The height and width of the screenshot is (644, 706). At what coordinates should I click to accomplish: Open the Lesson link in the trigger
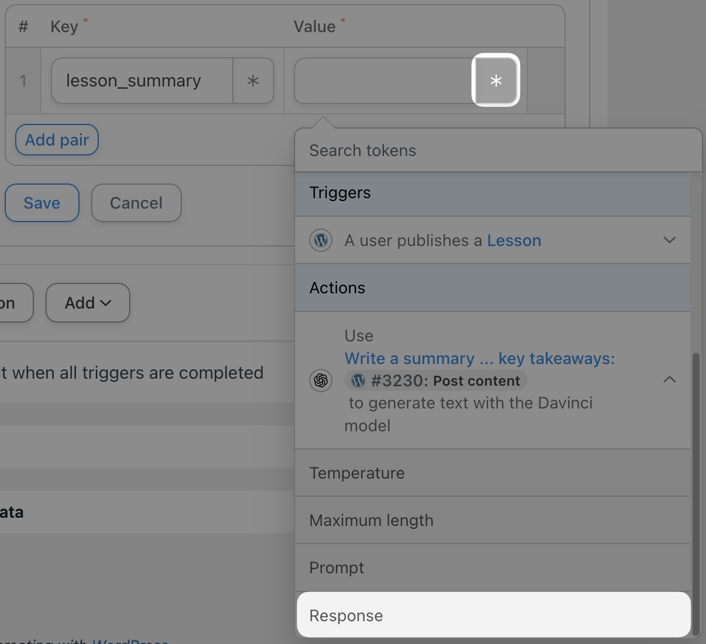point(514,241)
